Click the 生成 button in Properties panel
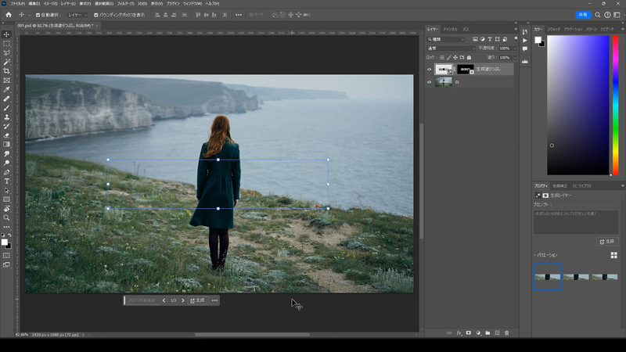Image resolution: width=626 pixels, height=352 pixels. coord(606,242)
